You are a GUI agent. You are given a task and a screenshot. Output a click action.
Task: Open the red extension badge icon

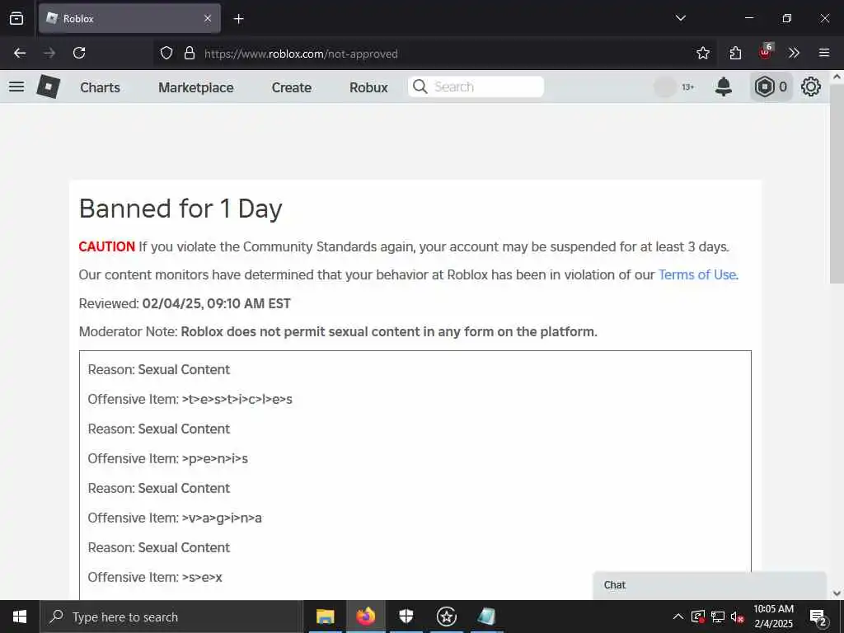click(x=765, y=52)
